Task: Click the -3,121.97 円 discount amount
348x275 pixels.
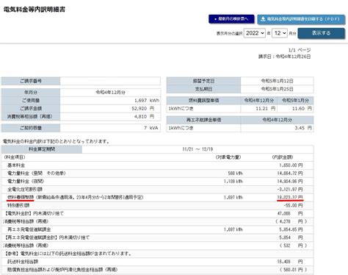Action: tap(291, 190)
